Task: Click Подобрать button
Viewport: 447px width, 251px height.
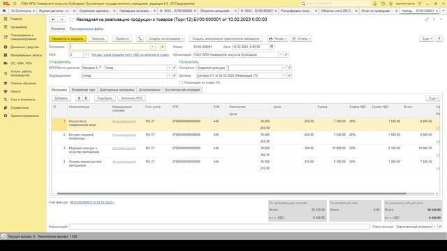Action: pyautogui.click(x=105, y=98)
